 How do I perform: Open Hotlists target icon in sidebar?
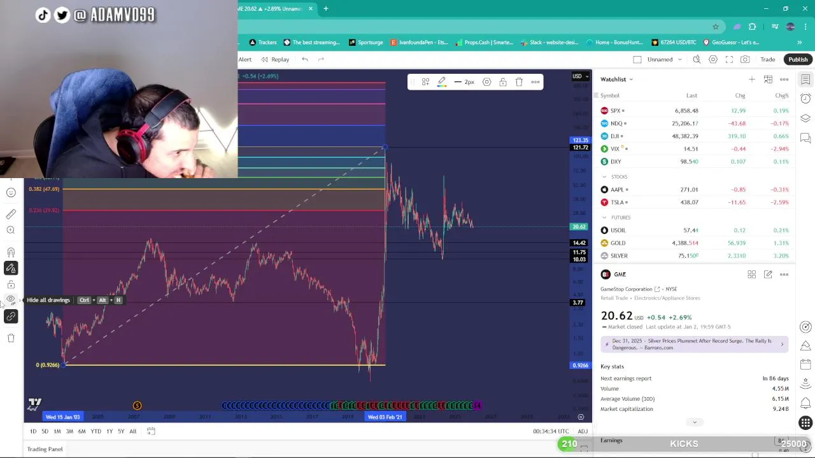coord(805,327)
